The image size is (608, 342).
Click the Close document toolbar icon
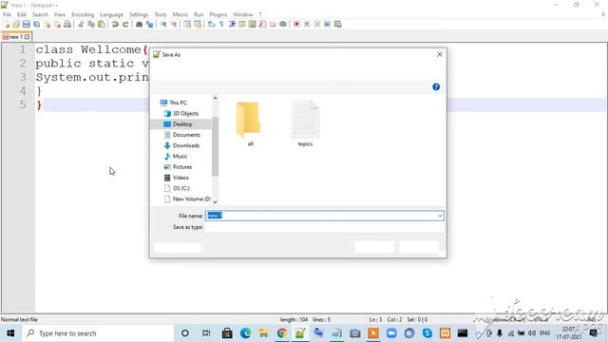[x=47, y=24]
